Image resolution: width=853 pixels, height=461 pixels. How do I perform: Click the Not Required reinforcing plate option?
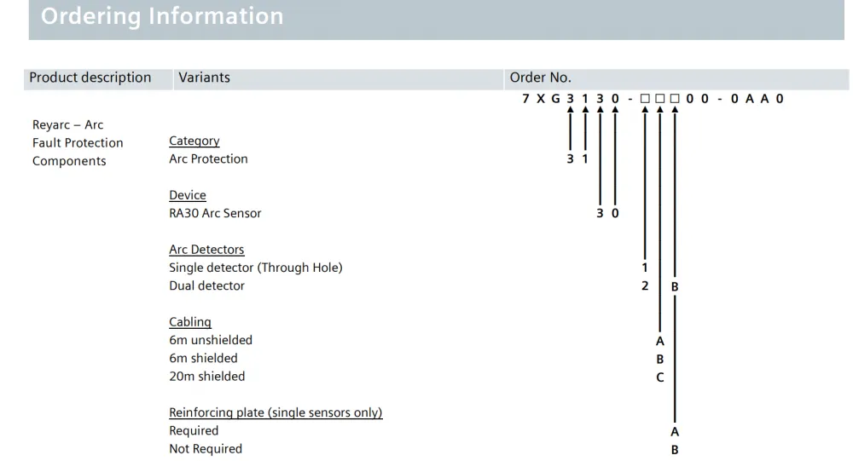point(206,449)
